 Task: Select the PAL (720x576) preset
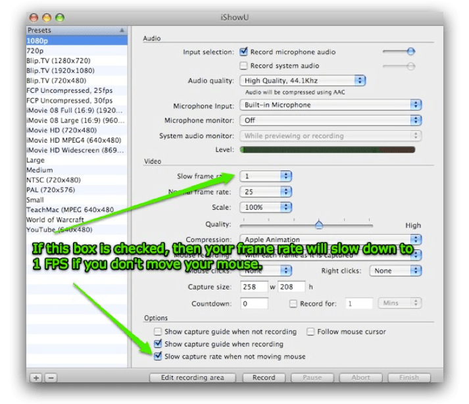(77, 189)
